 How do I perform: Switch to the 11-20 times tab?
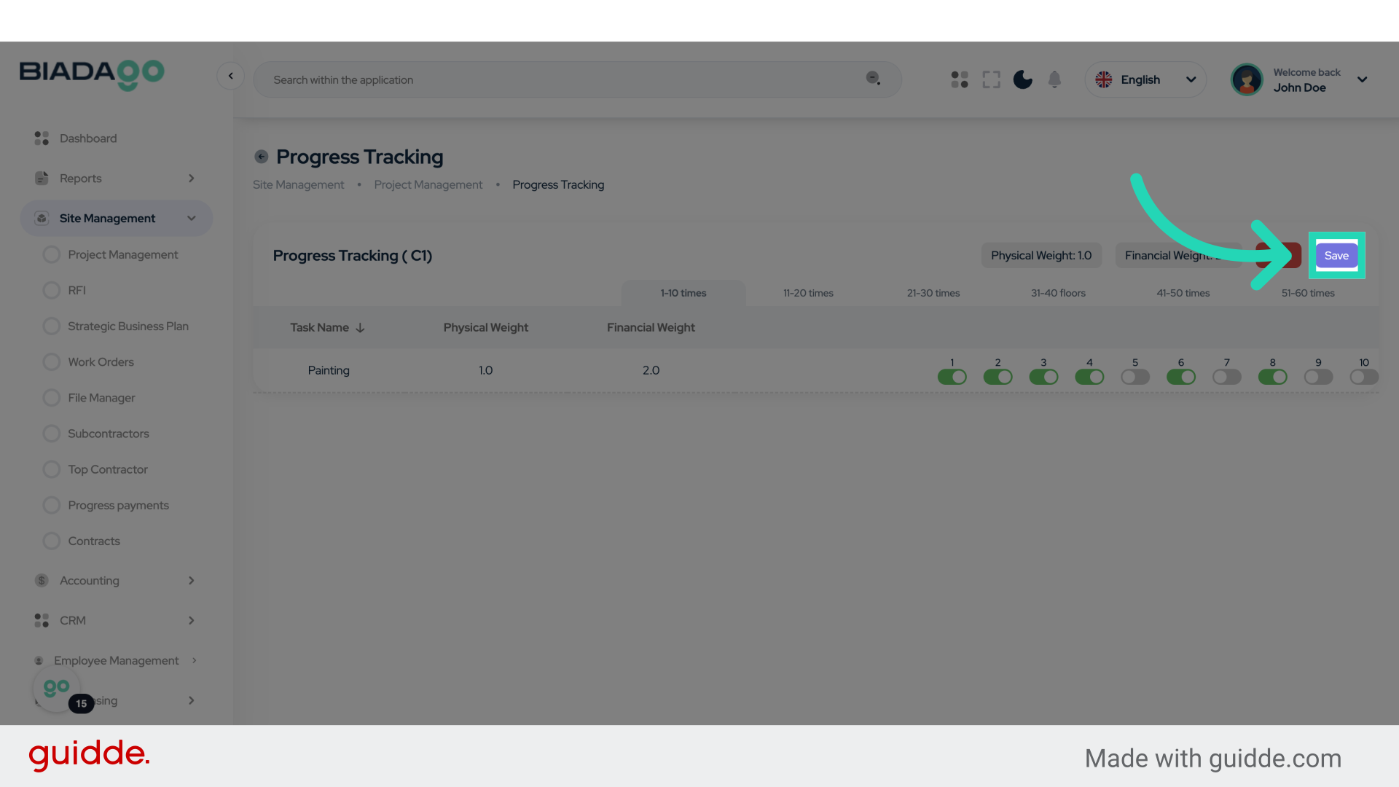pos(808,293)
